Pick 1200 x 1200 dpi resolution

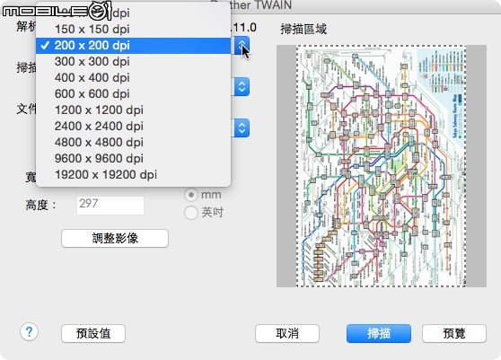[x=133, y=110]
